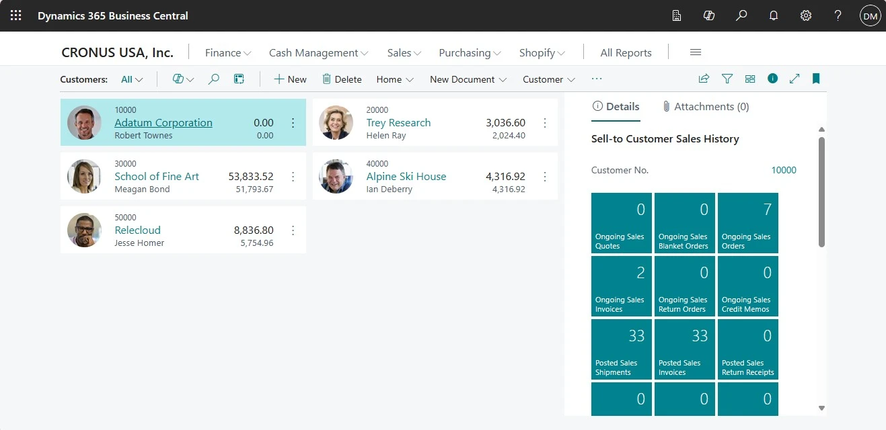The width and height of the screenshot is (886, 430).
Task: Open the Settings gear icon
Action: click(x=806, y=15)
